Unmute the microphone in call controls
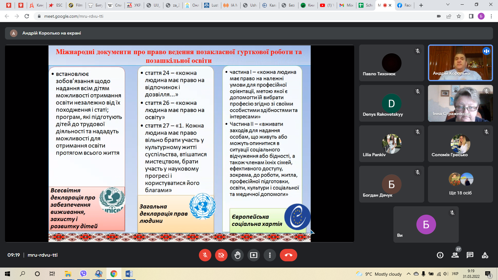Image resolution: width=498 pixels, height=280 pixels. [x=205, y=255]
